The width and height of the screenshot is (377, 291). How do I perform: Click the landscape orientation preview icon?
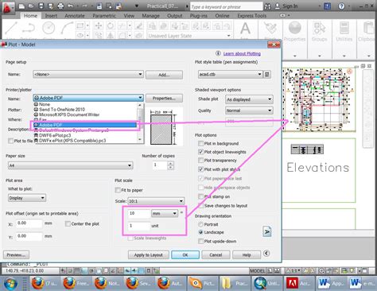pyautogui.click(x=267, y=231)
